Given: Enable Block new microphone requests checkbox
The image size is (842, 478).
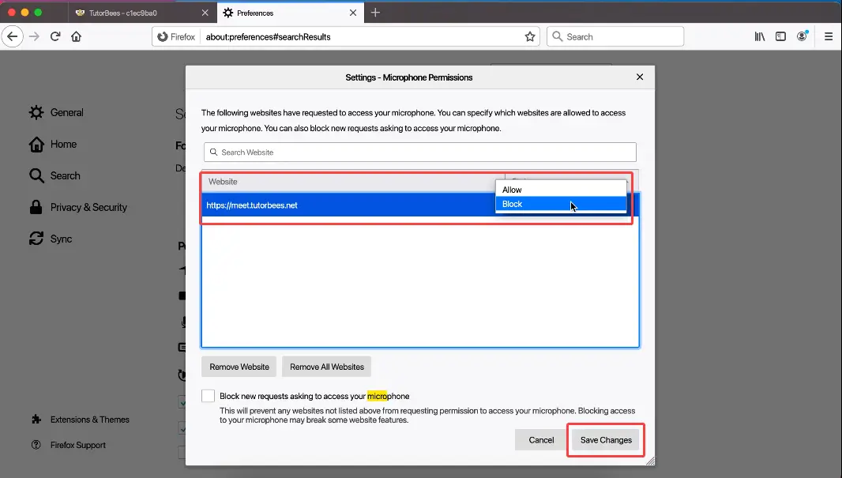Looking at the screenshot, I should [x=208, y=396].
